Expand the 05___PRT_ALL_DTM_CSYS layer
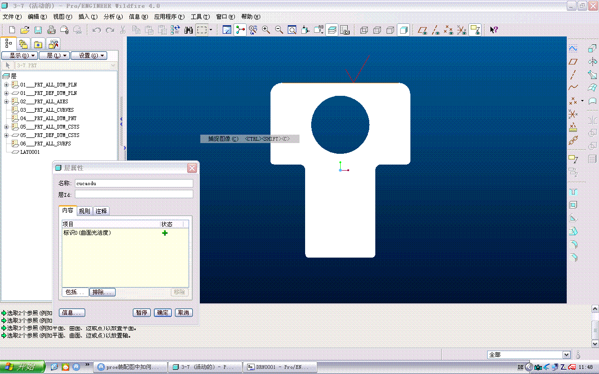Viewport: 599px width, 374px height. [7, 127]
